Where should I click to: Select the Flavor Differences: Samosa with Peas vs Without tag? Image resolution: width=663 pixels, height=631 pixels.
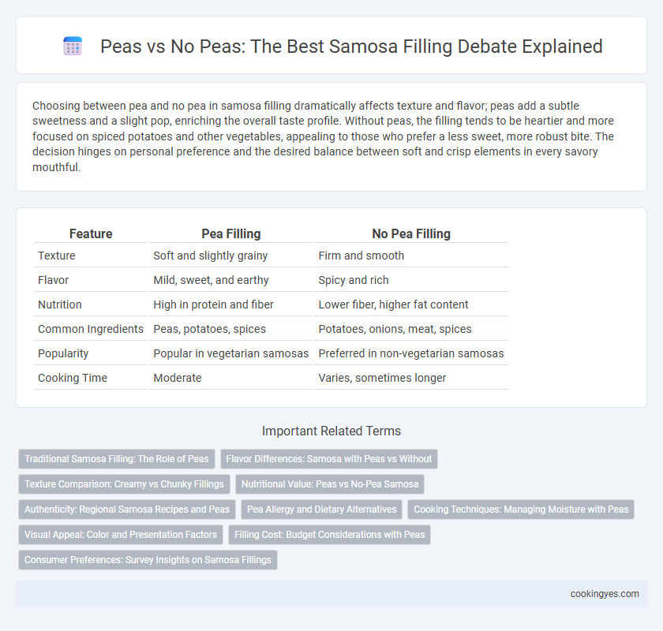329,459
